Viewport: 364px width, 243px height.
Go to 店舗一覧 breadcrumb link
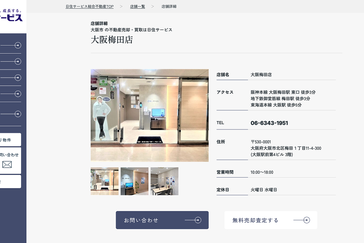click(138, 7)
